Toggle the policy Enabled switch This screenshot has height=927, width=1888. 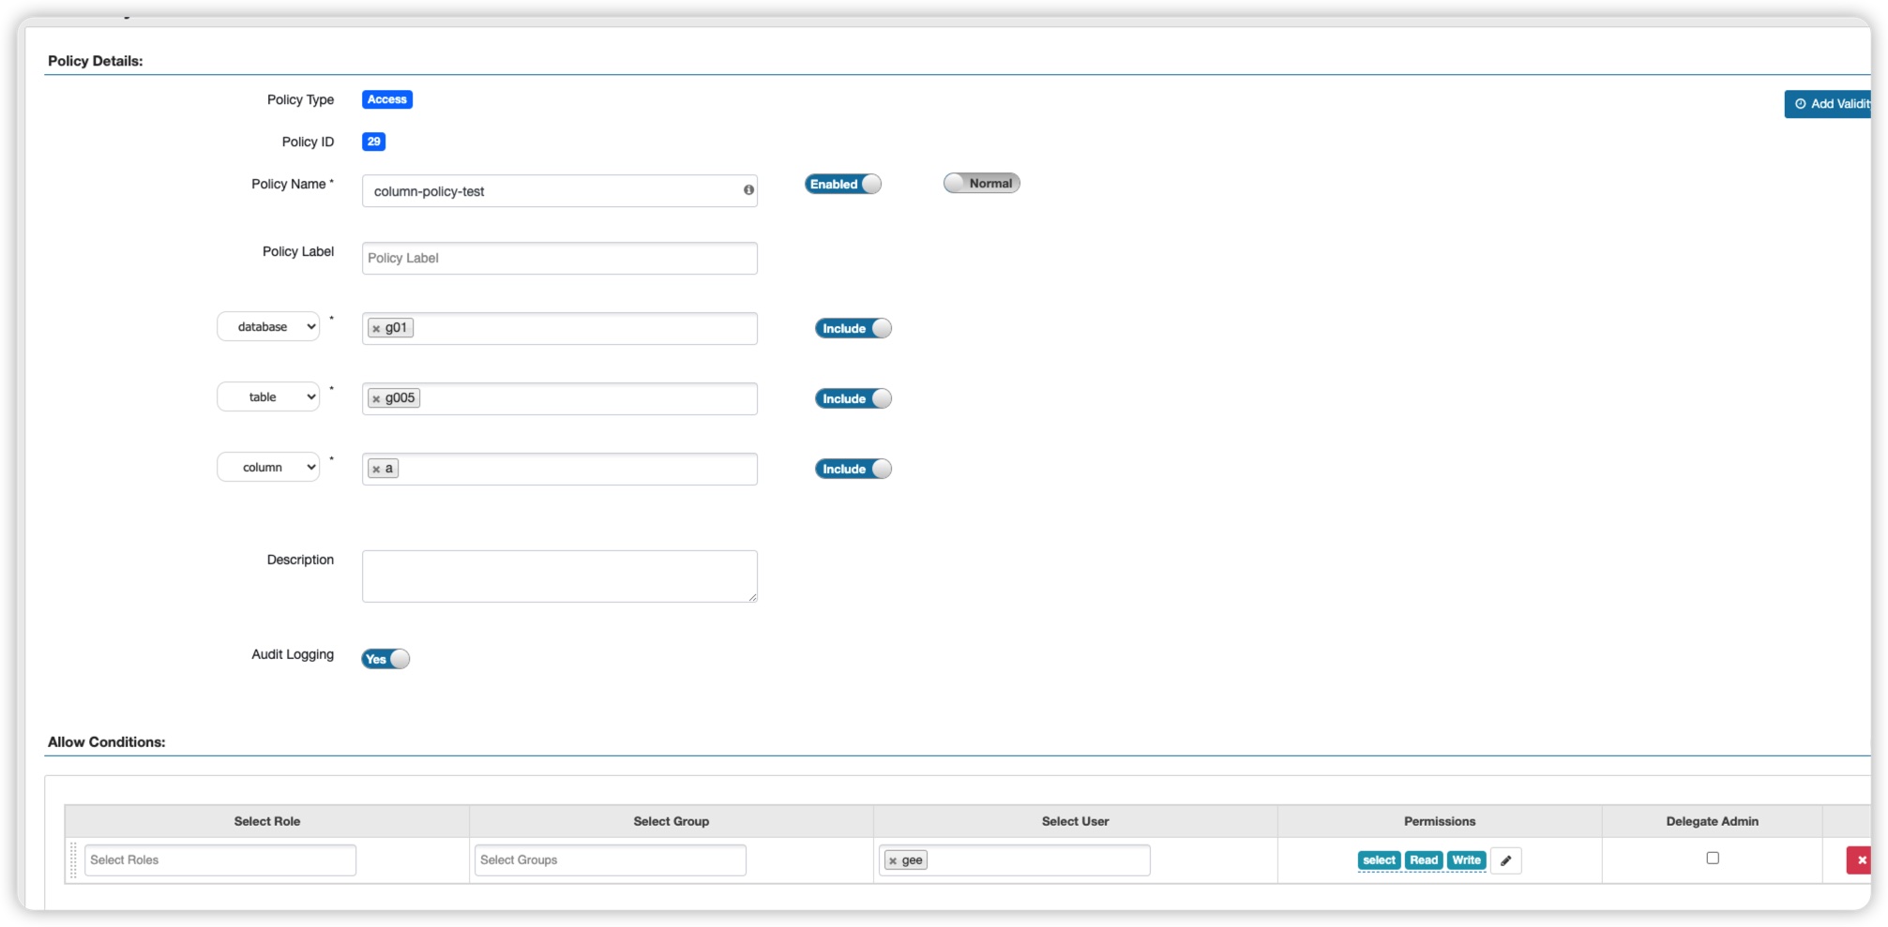(842, 184)
